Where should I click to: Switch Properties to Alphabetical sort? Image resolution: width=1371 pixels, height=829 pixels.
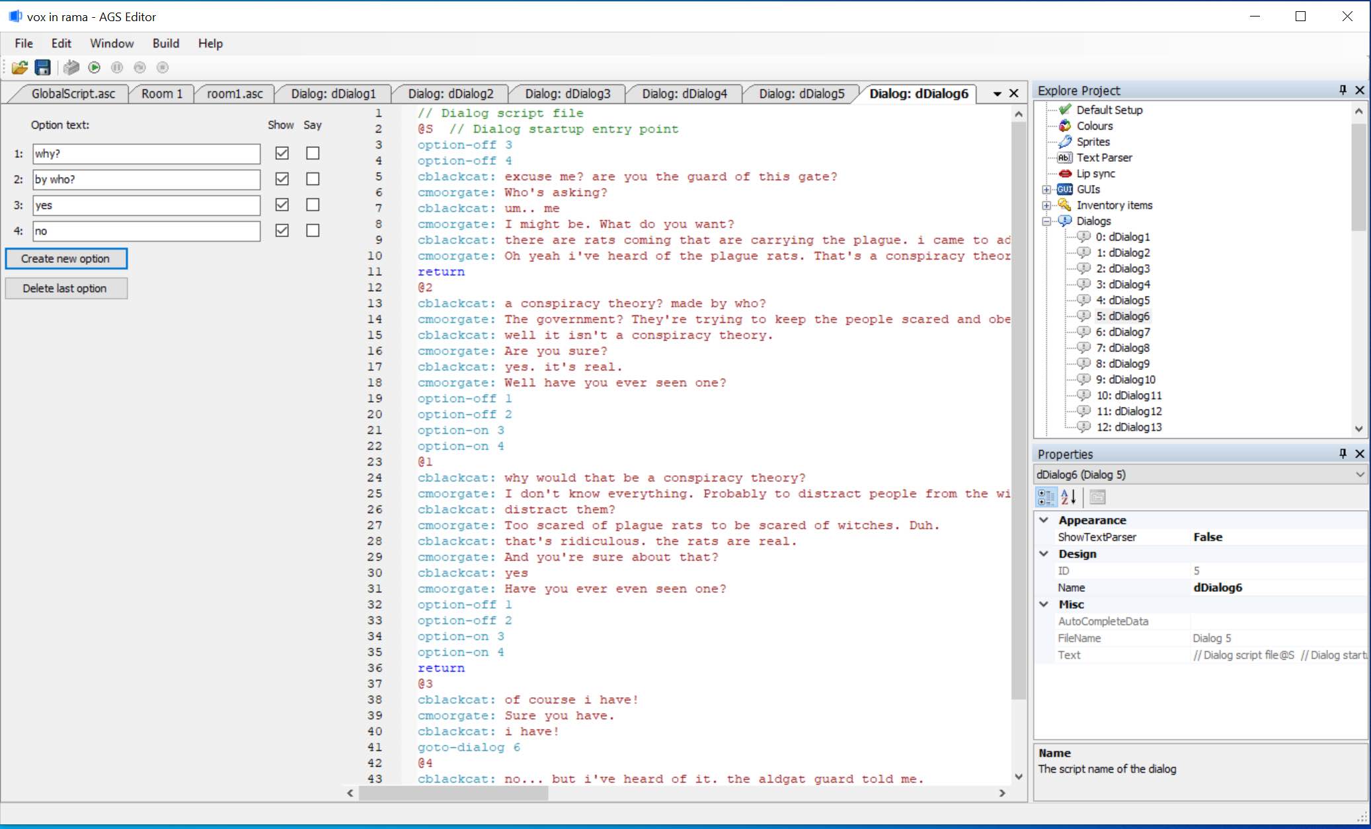pyautogui.click(x=1068, y=497)
